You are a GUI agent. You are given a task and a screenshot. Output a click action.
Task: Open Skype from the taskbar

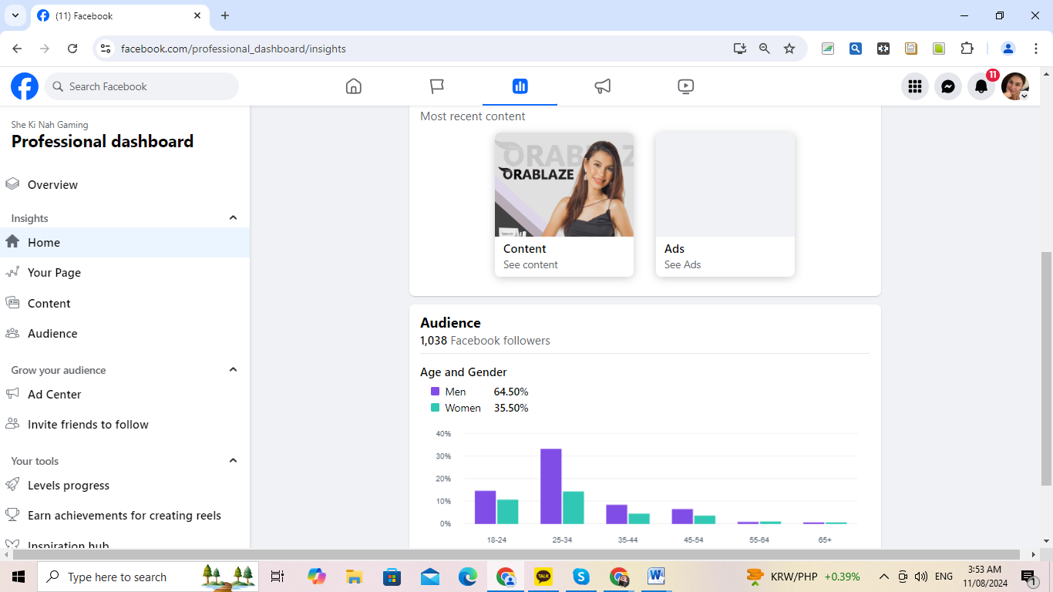(581, 577)
